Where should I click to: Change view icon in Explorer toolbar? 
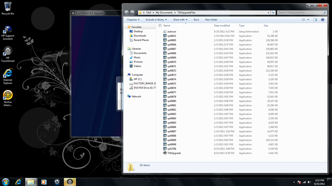pos(303,20)
